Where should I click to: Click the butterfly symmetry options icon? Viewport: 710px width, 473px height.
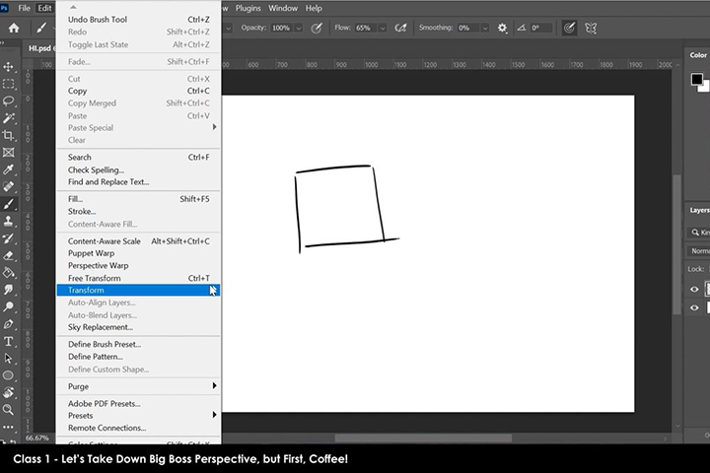coord(591,28)
